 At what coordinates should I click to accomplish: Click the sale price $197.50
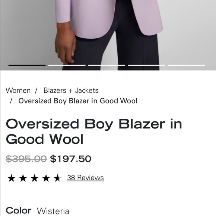point(70,159)
